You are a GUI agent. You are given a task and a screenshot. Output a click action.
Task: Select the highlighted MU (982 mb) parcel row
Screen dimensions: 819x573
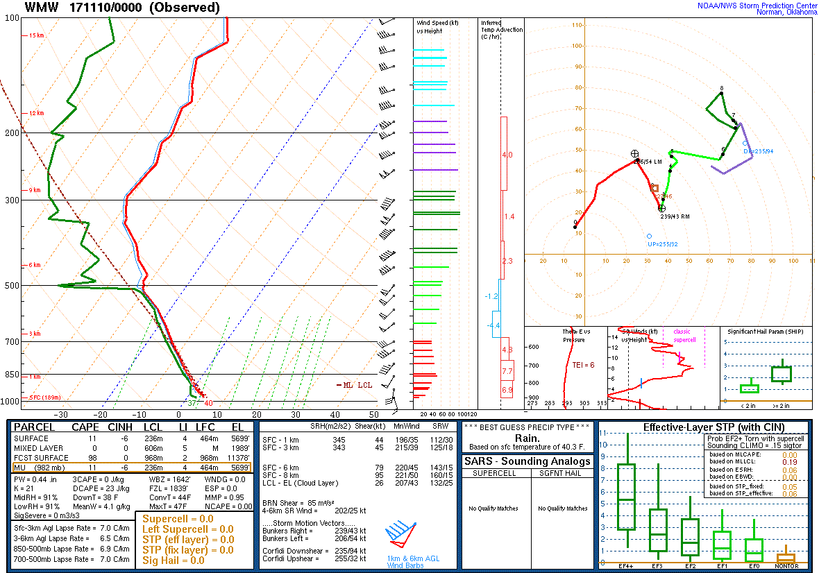coord(132,468)
